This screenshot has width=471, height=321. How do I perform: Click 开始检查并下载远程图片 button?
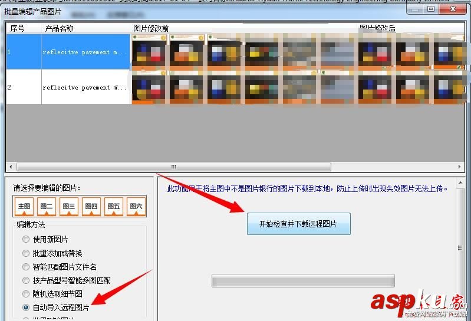click(299, 224)
